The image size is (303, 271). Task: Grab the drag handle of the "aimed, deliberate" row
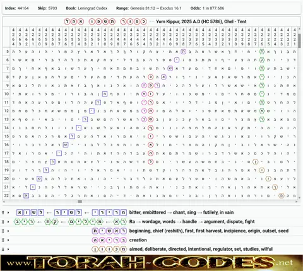click(x=3, y=249)
